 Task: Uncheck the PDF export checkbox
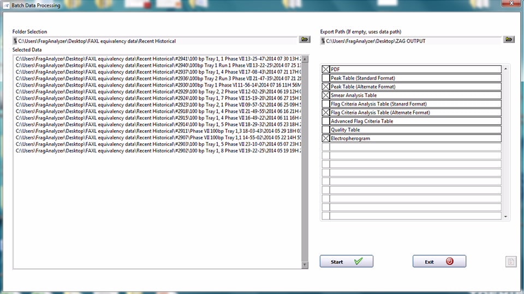326,69
